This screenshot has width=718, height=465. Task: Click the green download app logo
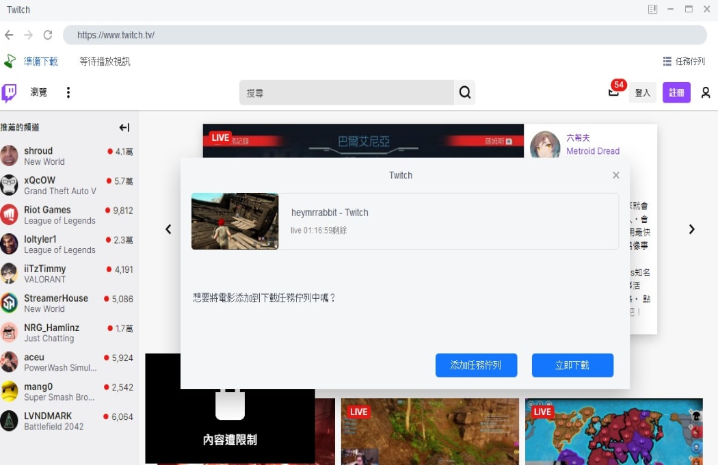[10, 61]
